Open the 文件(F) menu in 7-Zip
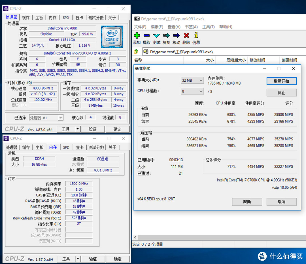The width and height of the screenshot is (306, 264). coord(140,27)
